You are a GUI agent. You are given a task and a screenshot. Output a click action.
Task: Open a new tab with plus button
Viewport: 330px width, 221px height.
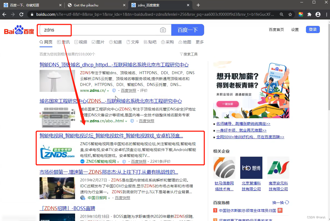tap(198, 5)
